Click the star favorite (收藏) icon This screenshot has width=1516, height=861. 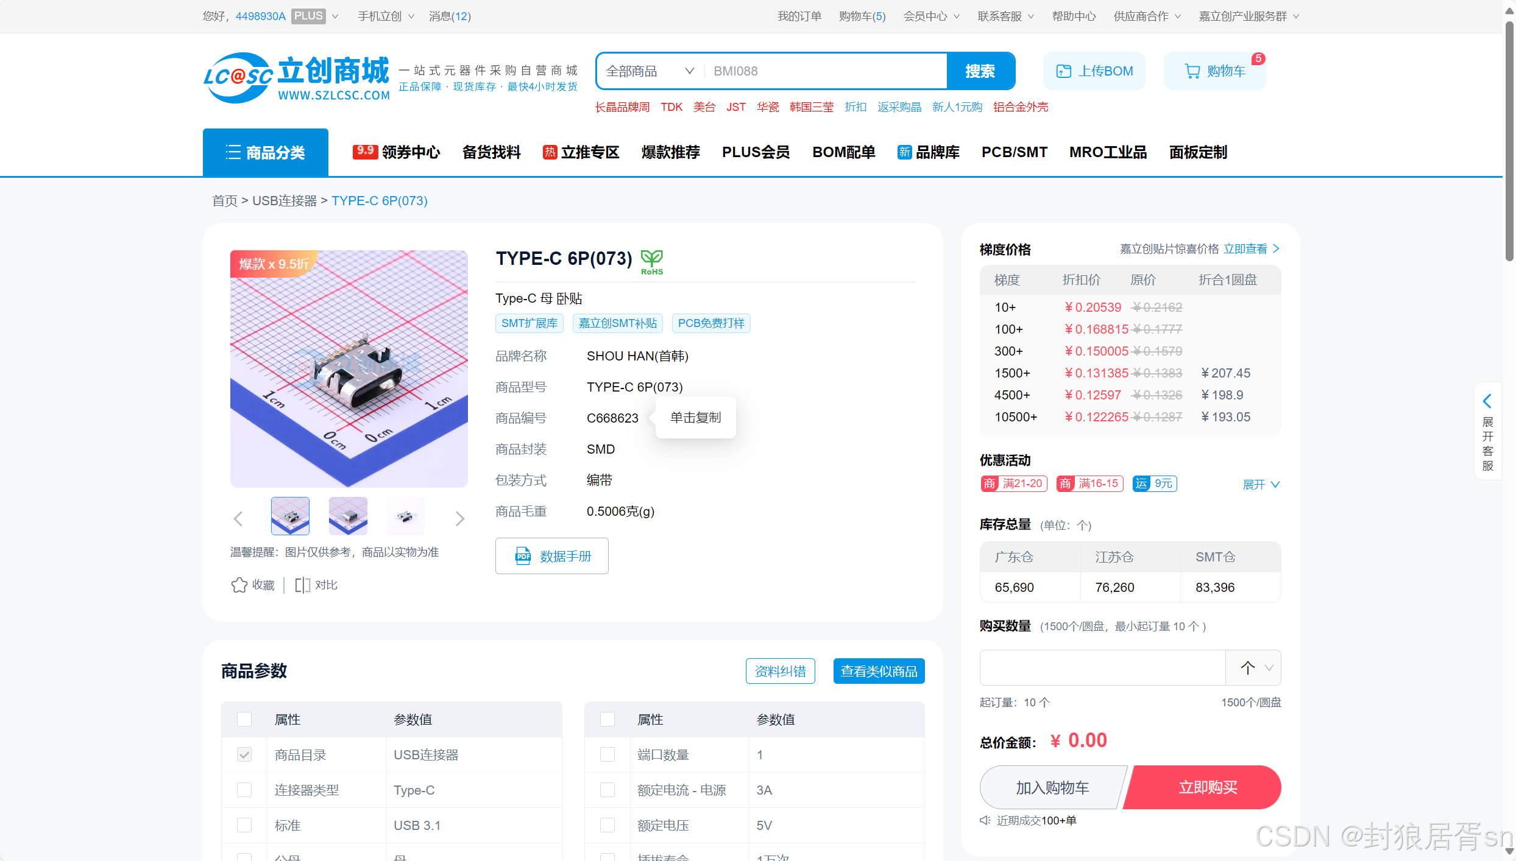(239, 585)
